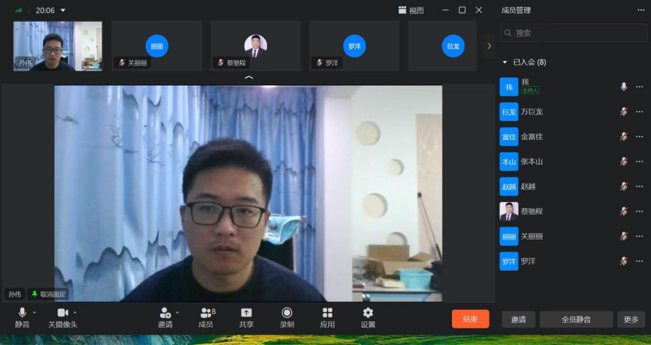651x345 pixels.
Task: Open more options for 蔡驰程
Action: pos(640,211)
